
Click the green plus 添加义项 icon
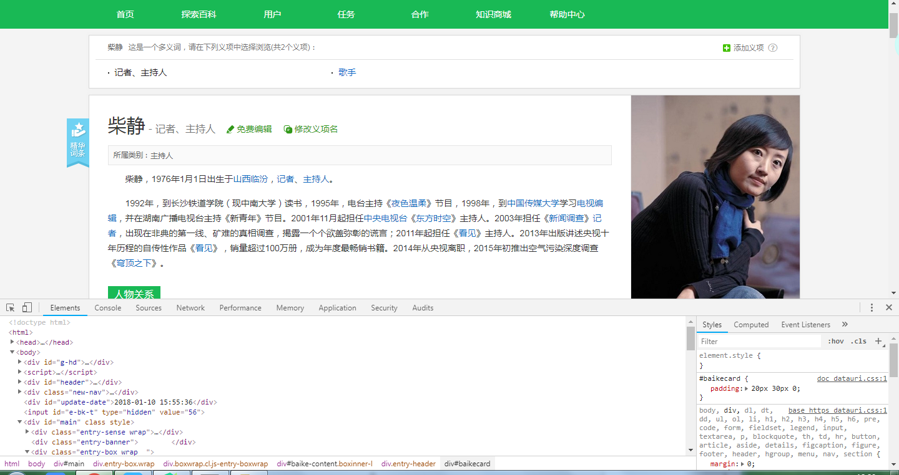tap(726, 48)
